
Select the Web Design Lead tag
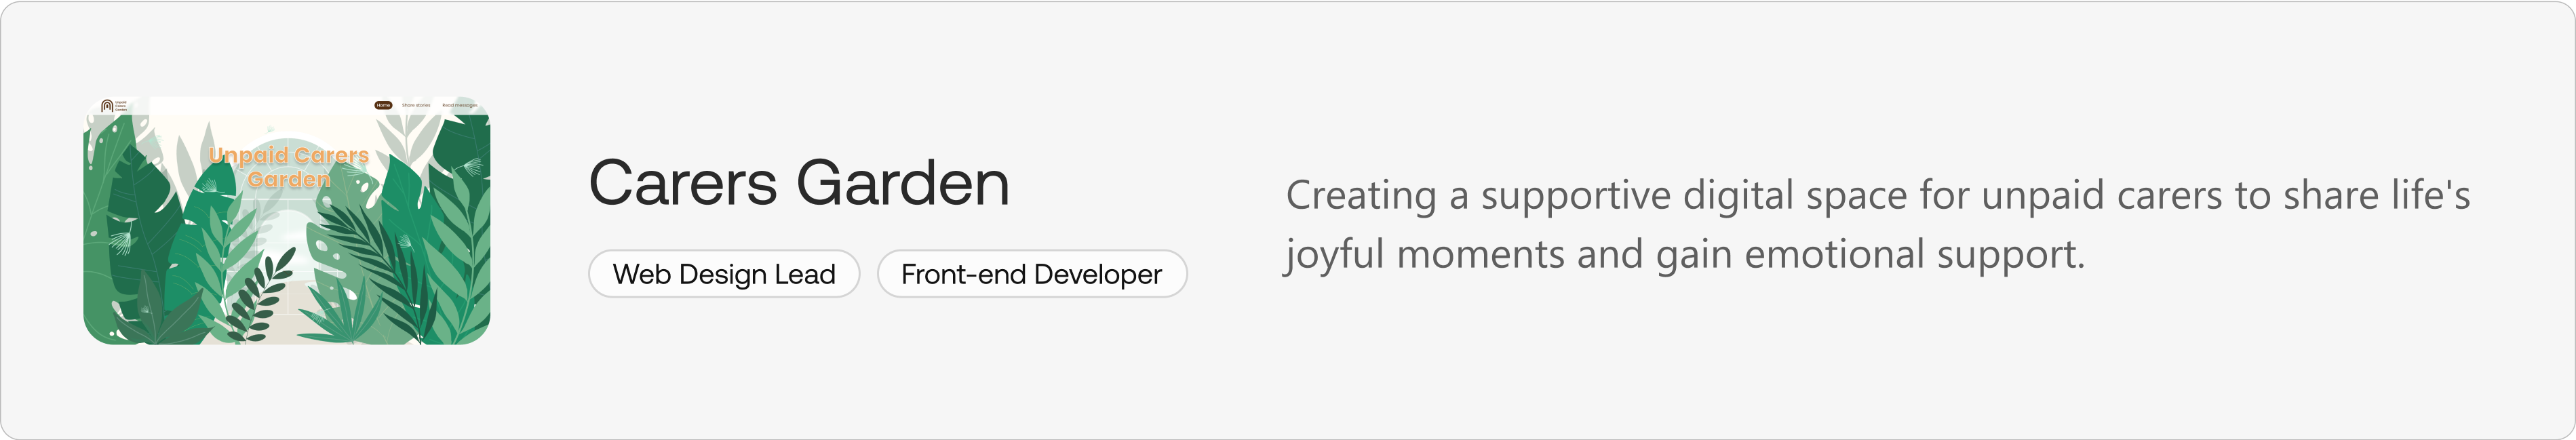(x=724, y=274)
